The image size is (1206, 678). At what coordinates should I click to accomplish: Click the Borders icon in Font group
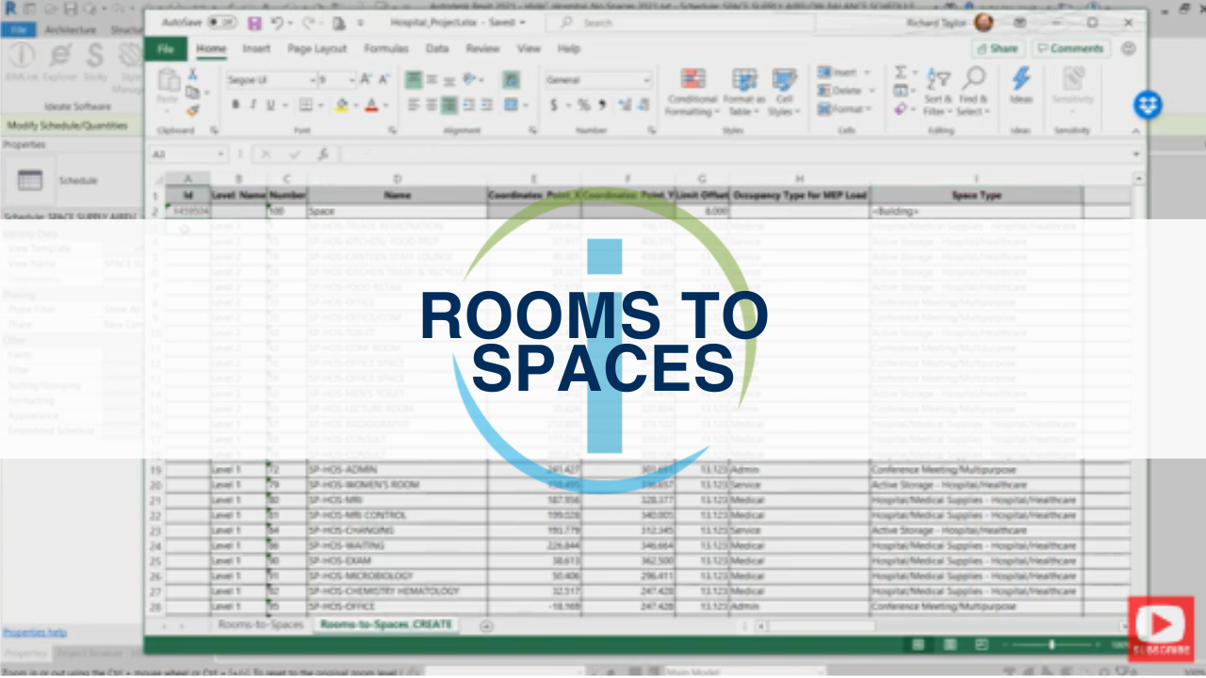tap(306, 105)
